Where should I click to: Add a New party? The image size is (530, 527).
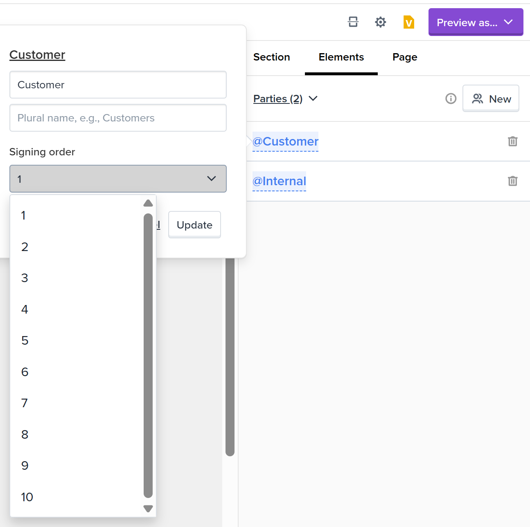coord(491,99)
